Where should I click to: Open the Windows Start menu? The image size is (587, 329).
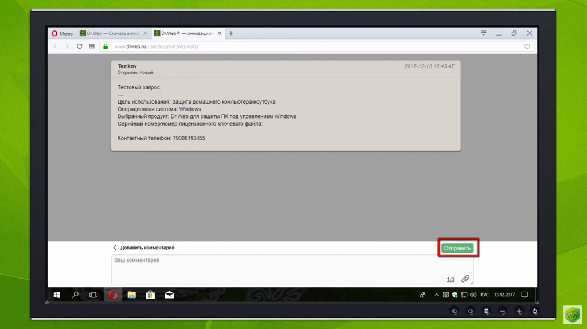[x=57, y=295]
